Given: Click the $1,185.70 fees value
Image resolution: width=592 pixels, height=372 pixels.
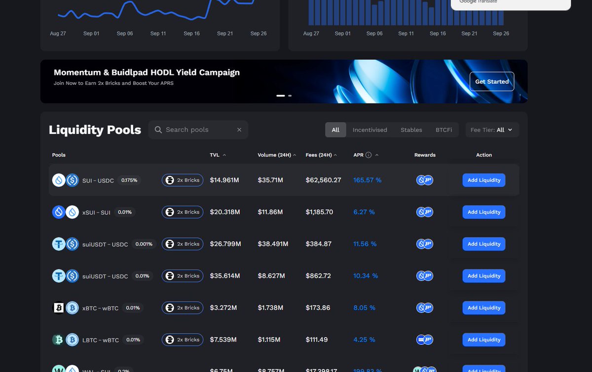Looking at the screenshot, I should (319, 212).
